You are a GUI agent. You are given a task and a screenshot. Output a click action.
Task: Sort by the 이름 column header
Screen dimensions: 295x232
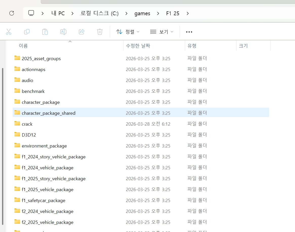pos(23,46)
